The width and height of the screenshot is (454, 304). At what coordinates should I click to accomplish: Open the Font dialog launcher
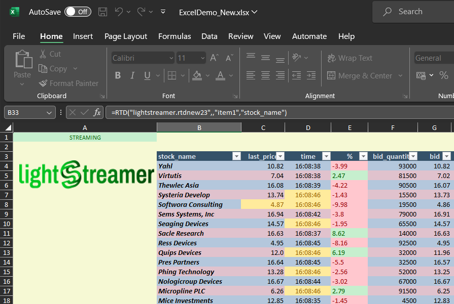click(235, 96)
